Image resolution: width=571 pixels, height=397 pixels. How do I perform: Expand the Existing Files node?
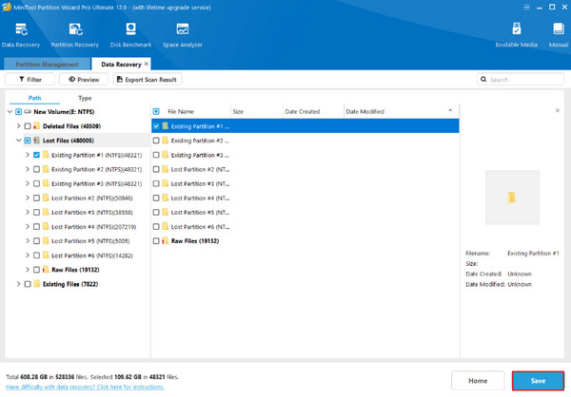click(x=19, y=284)
